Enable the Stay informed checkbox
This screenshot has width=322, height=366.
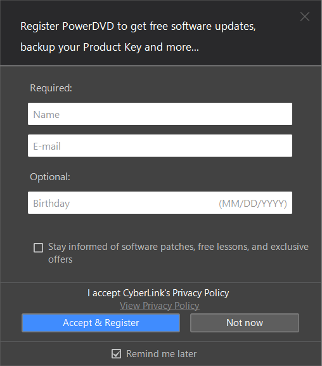[38, 247]
